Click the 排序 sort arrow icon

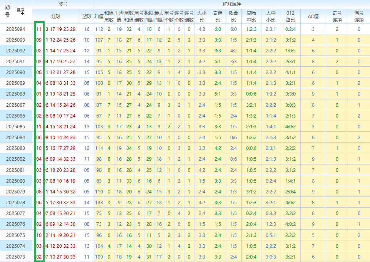coord(23,14)
